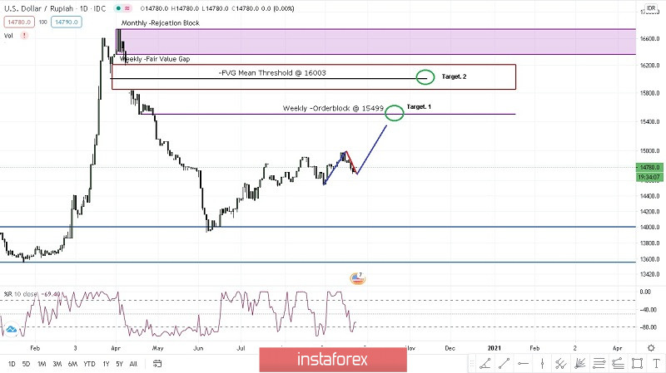Open the go-to-date calendar icon
This screenshot has height=373, width=666.
point(157,364)
